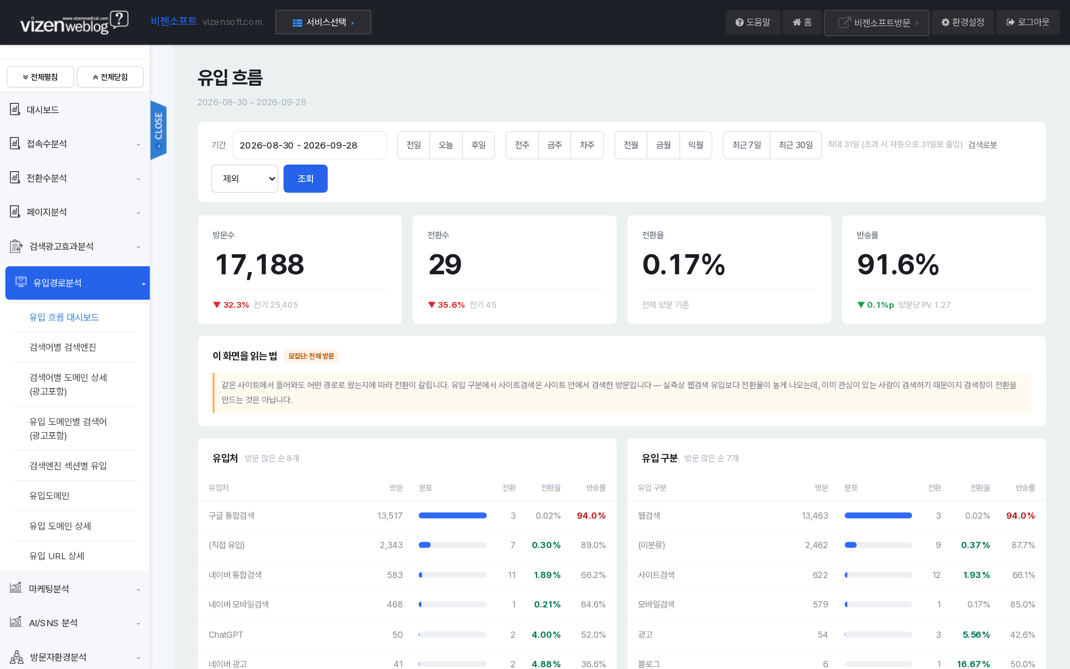This screenshot has height=669, width=1070.
Task: Open 유입 URL 상세 submenu item
Action: click(57, 556)
